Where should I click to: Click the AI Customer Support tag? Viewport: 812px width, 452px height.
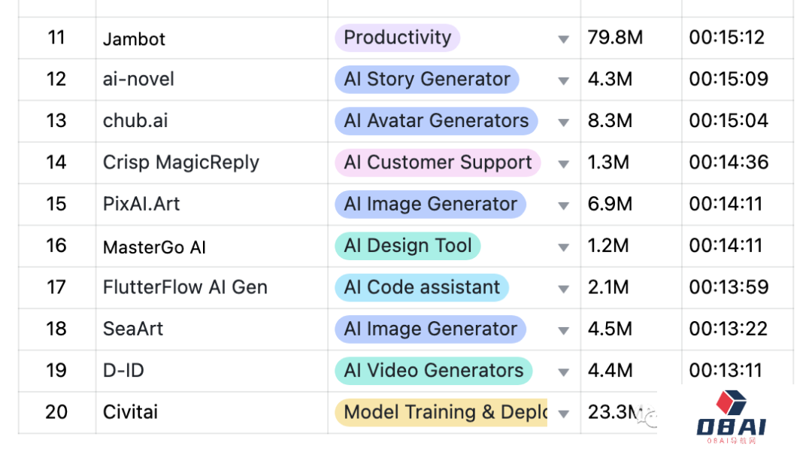coord(438,162)
